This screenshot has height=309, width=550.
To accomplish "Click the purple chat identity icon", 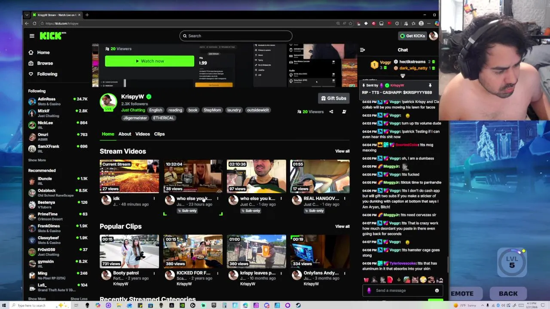I will [369, 291].
